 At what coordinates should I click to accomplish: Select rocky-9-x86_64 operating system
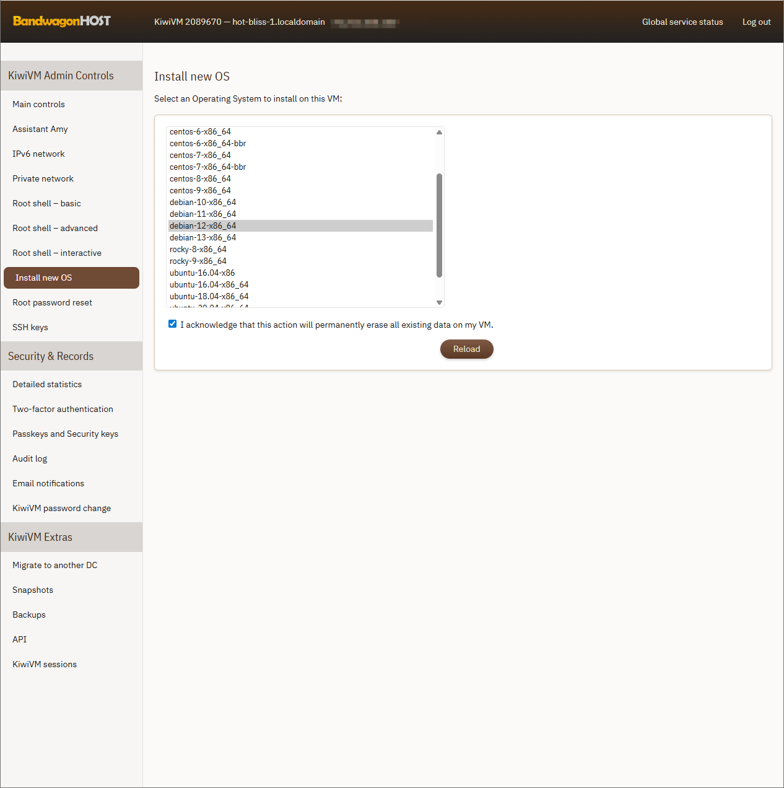(x=198, y=261)
